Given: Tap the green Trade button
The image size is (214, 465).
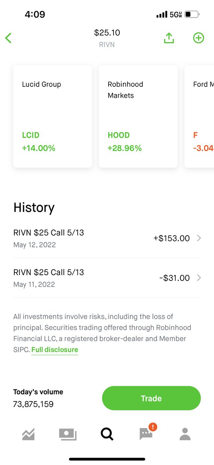Looking at the screenshot, I should point(151,398).
